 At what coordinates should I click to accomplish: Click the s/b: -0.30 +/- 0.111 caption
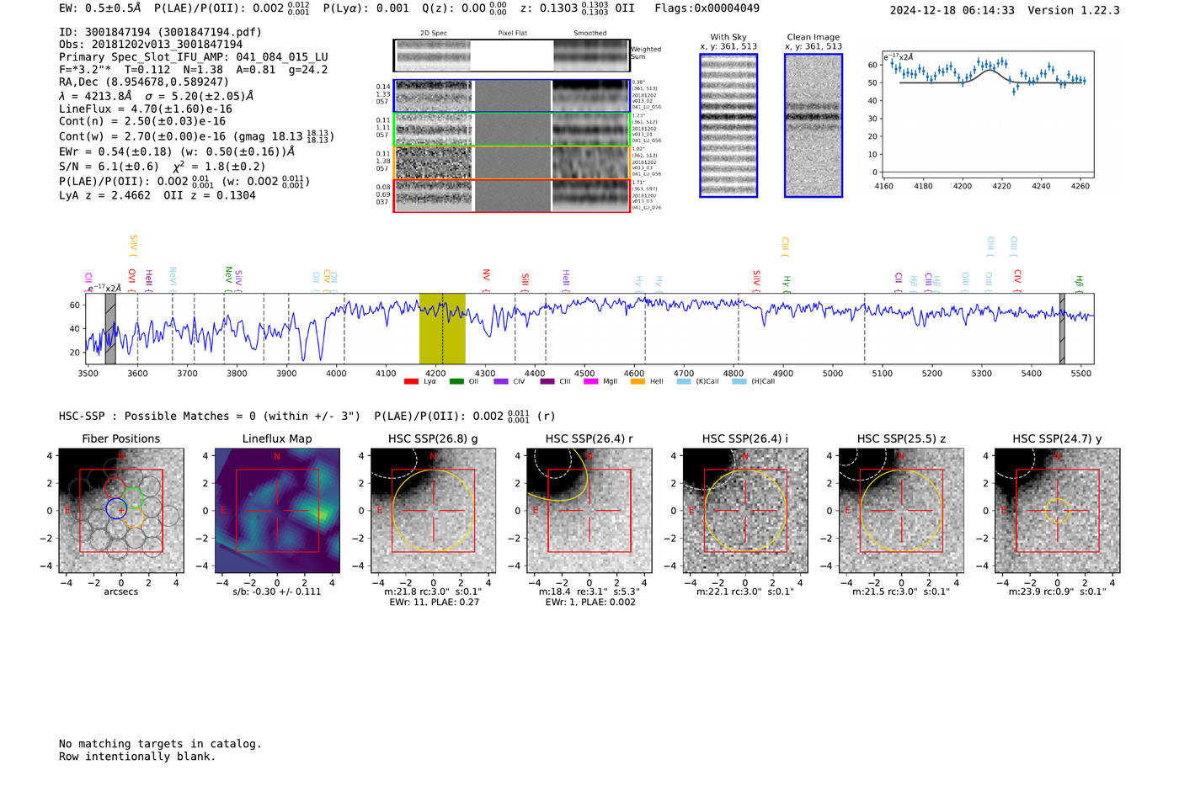(x=277, y=592)
